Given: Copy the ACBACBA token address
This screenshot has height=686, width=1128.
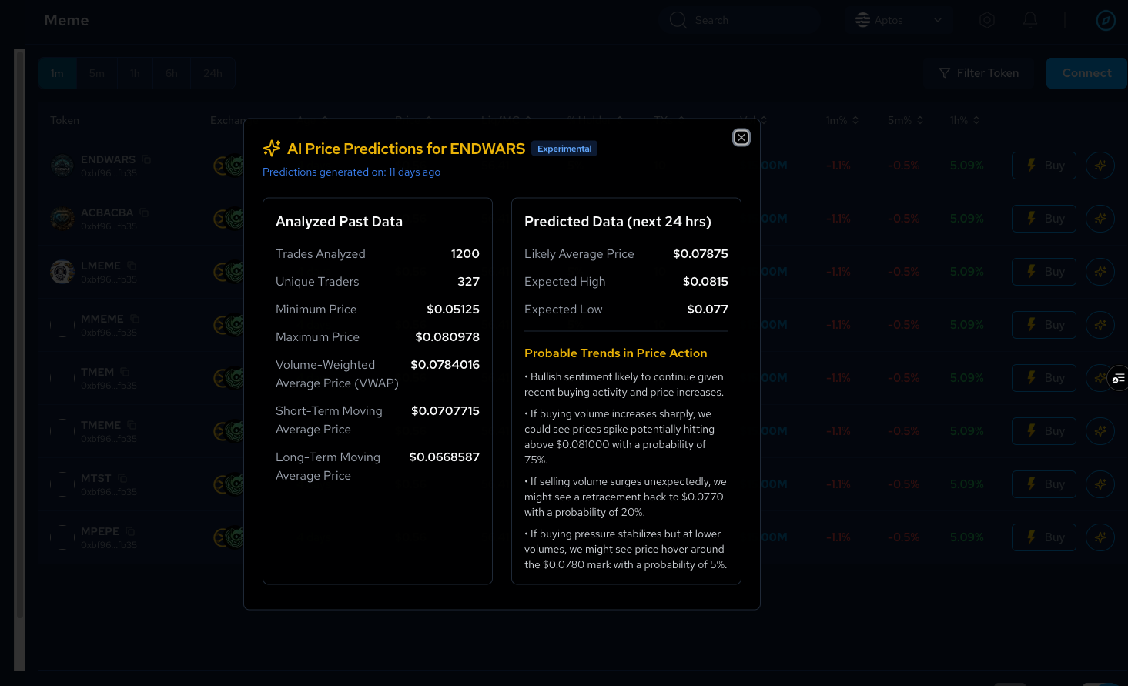Looking at the screenshot, I should [x=144, y=212].
